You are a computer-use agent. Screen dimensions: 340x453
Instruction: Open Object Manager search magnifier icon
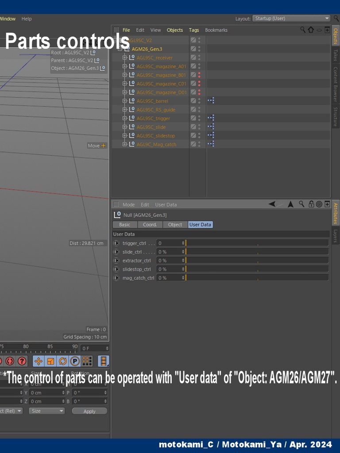click(303, 30)
